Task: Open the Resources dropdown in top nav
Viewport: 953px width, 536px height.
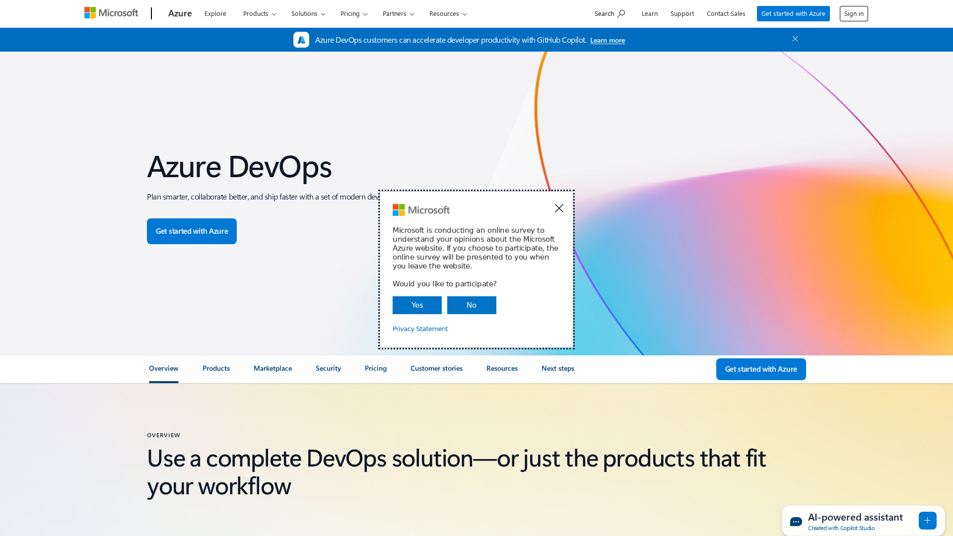Action: coord(448,13)
